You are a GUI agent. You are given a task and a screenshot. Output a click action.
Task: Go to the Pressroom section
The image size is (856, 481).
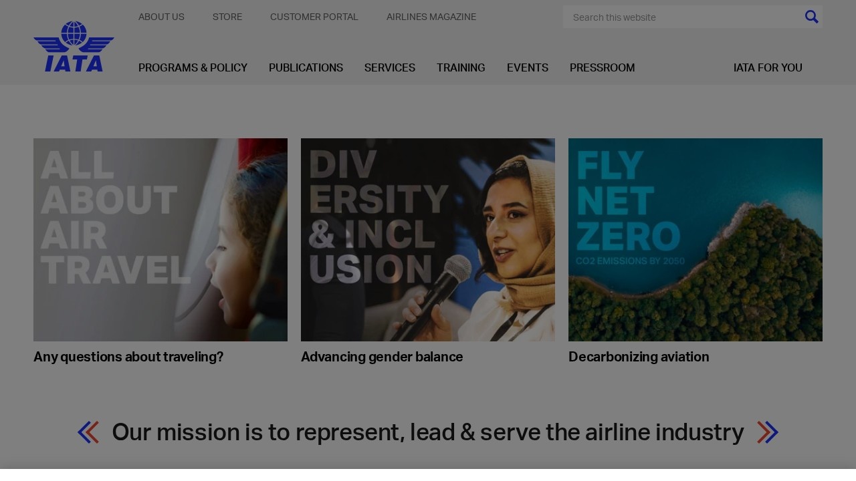[603, 68]
